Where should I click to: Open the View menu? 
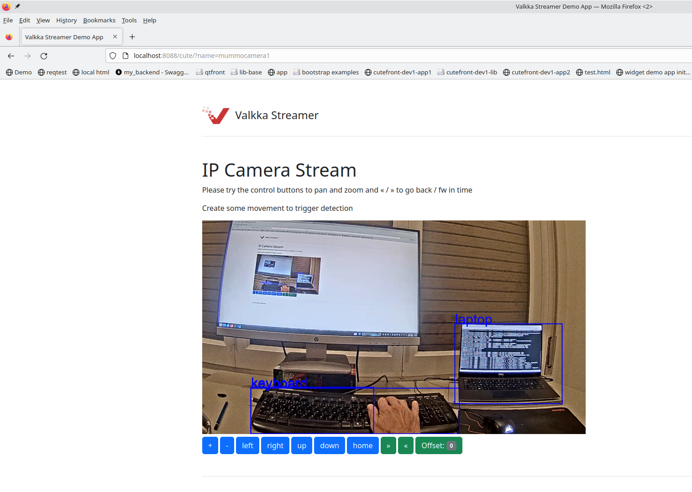(43, 20)
